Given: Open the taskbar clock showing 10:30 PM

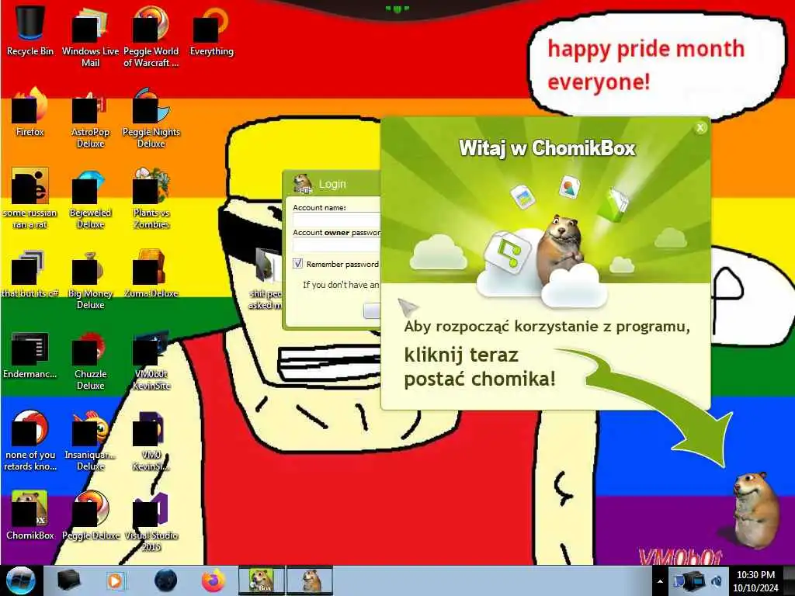Looking at the screenshot, I should (x=755, y=581).
